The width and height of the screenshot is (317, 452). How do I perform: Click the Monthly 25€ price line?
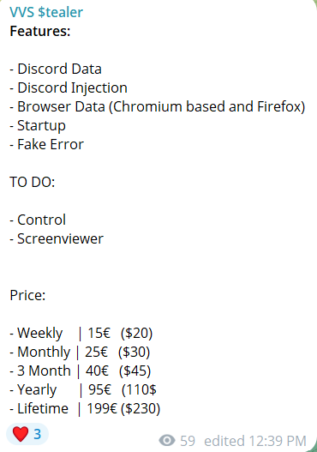coord(80,353)
